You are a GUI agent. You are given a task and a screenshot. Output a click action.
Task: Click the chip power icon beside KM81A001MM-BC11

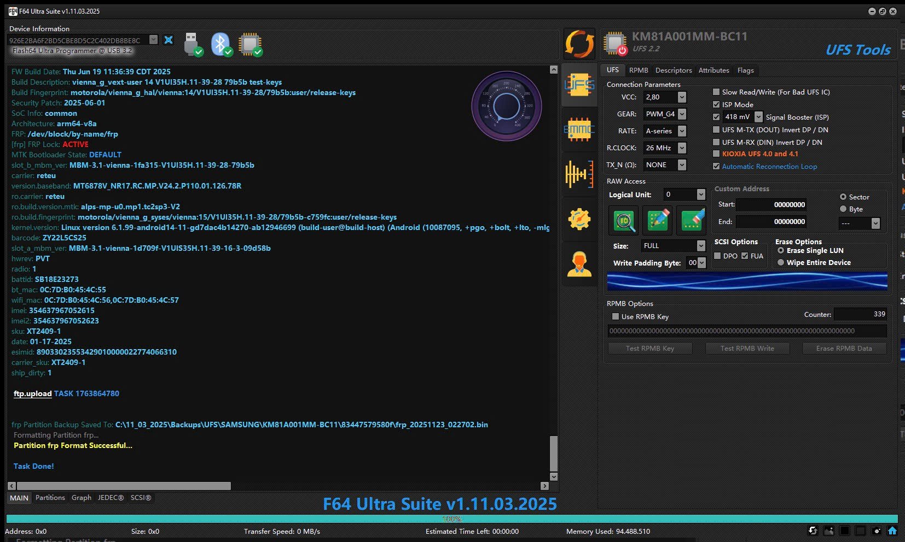[616, 44]
